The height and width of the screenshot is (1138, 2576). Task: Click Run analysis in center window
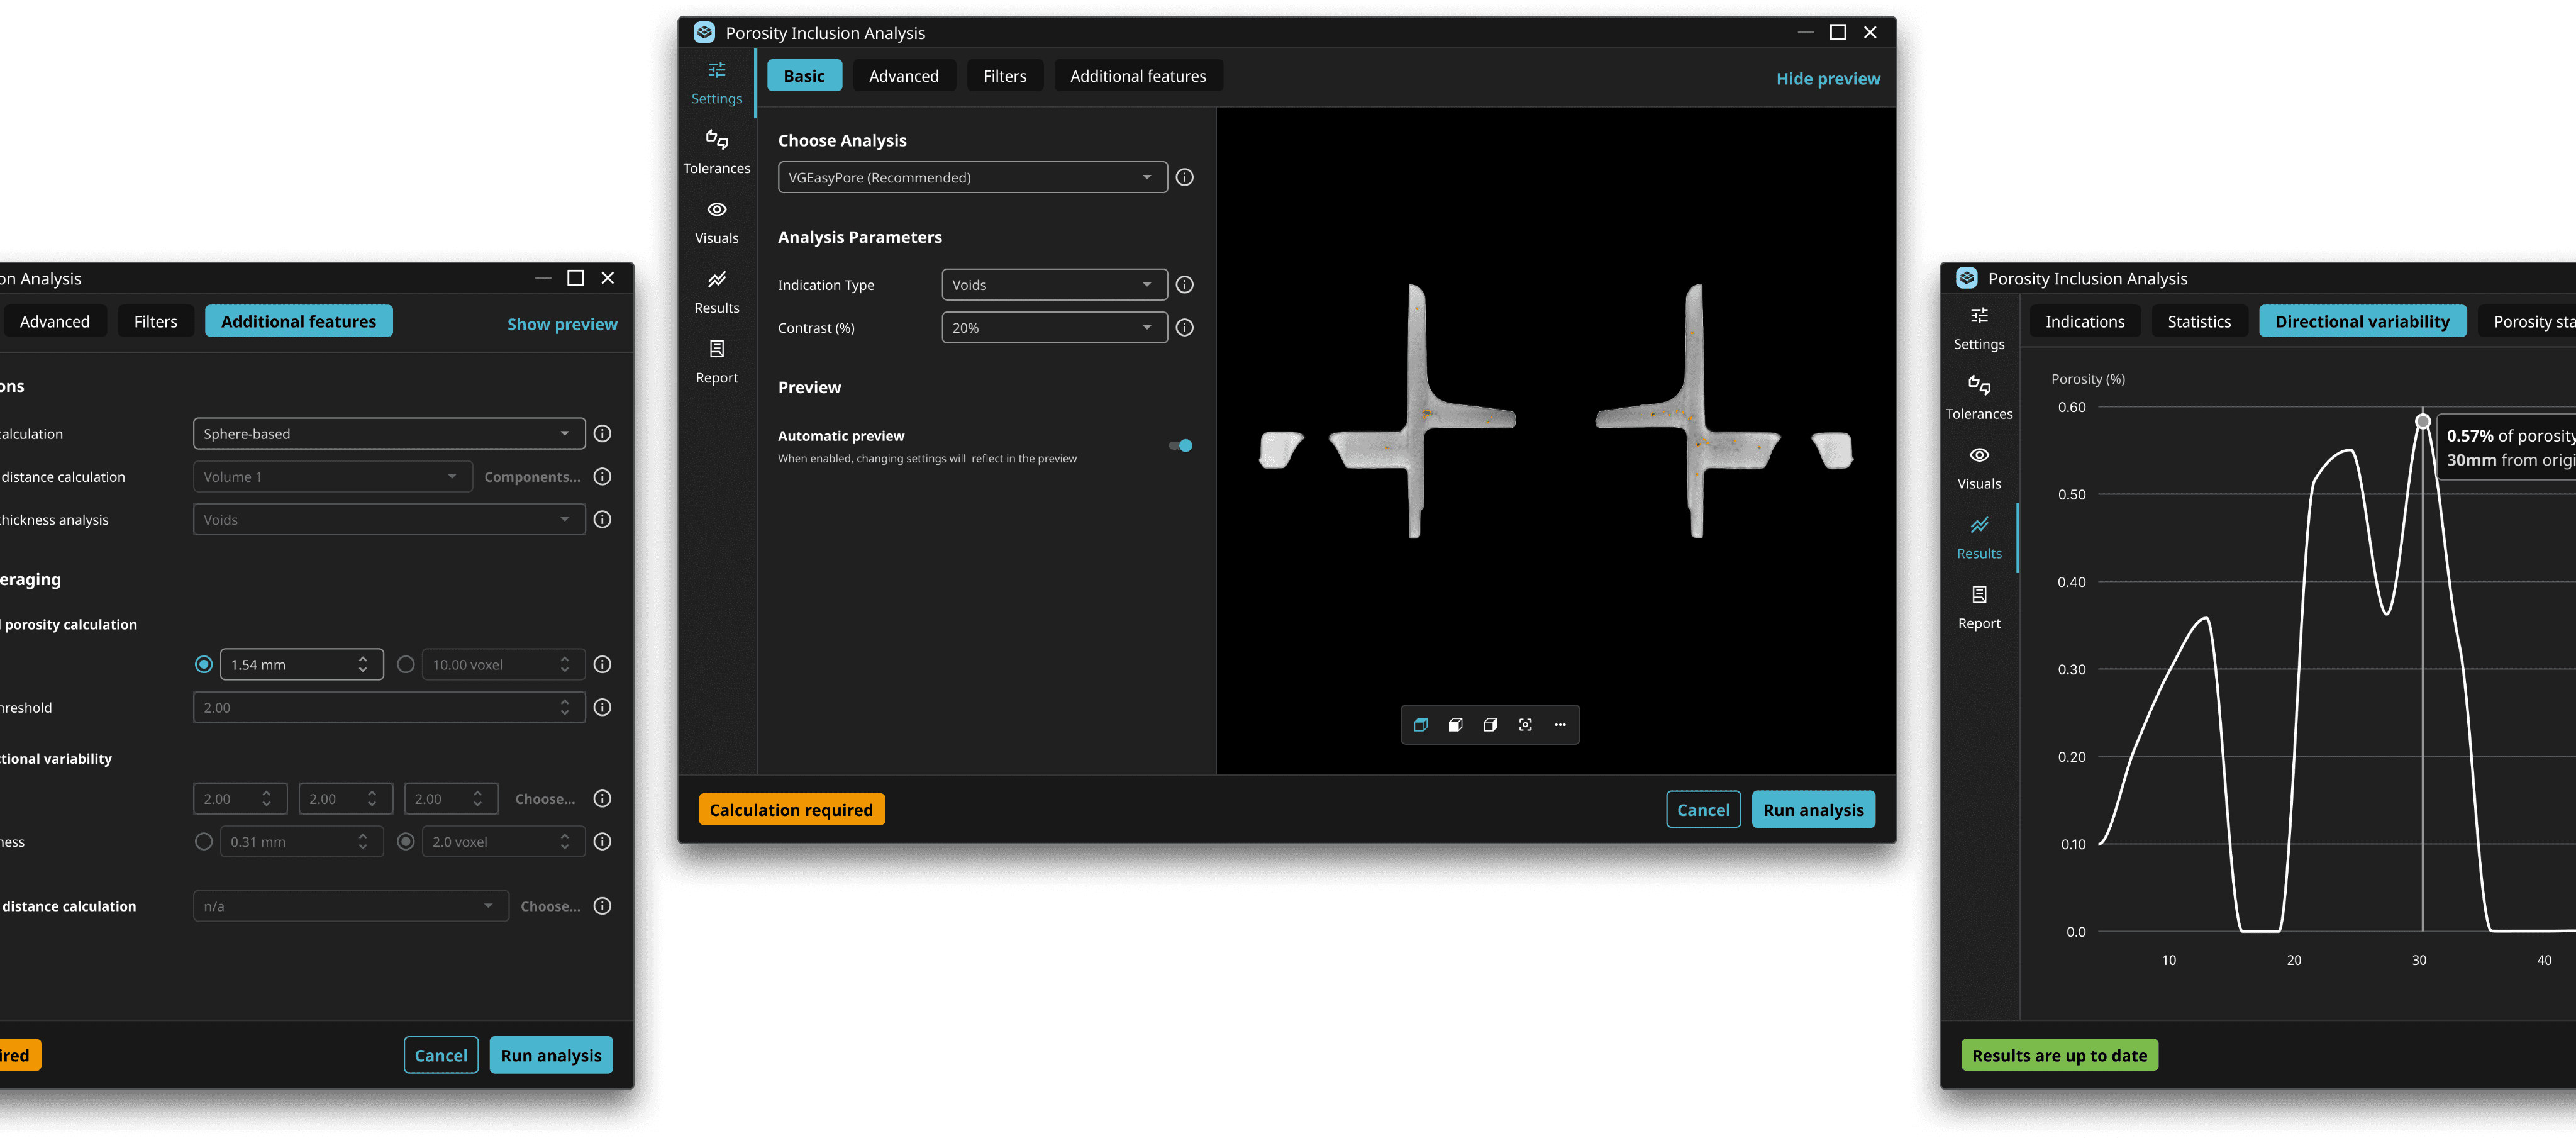pyautogui.click(x=1812, y=810)
